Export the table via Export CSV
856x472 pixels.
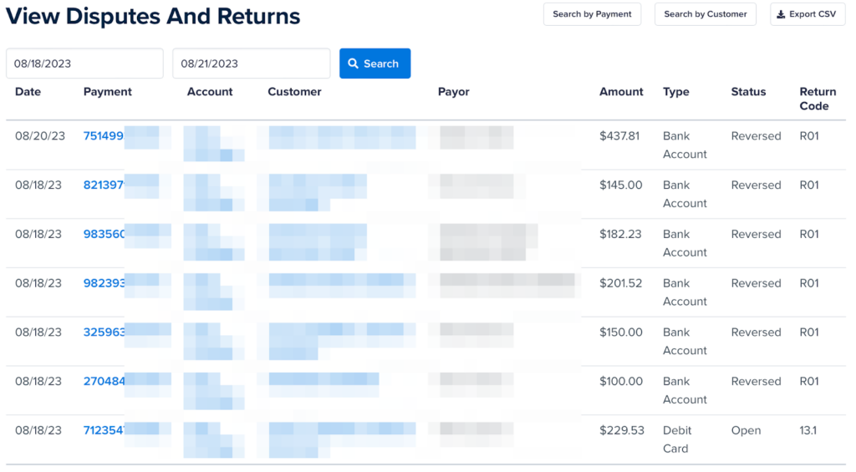point(807,14)
